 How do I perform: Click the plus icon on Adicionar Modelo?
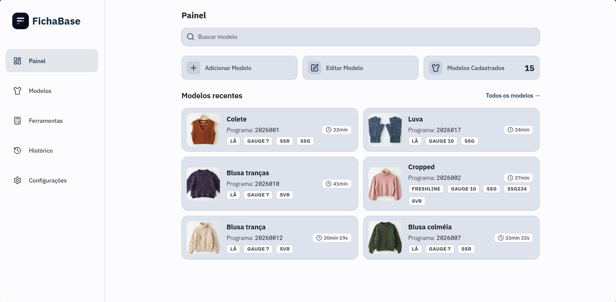193,68
